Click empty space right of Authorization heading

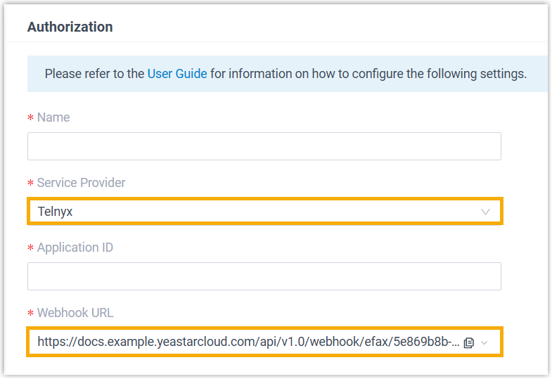pos(316,27)
